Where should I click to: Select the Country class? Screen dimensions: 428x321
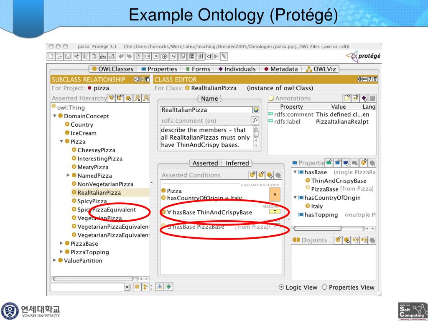pos(79,125)
